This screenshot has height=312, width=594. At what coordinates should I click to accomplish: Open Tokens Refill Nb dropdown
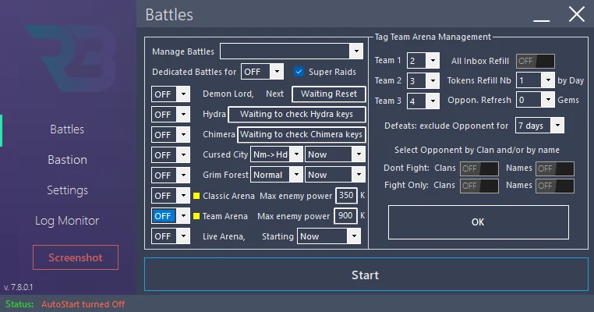click(x=536, y=80)
